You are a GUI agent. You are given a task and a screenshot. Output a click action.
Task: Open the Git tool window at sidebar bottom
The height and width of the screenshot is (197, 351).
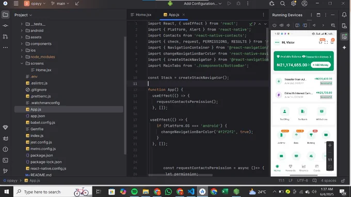[5, 171]
